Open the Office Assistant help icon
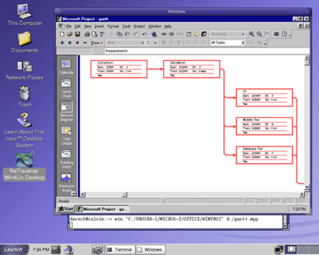Screen dimensions: 319x255 (x=284, y=34)
